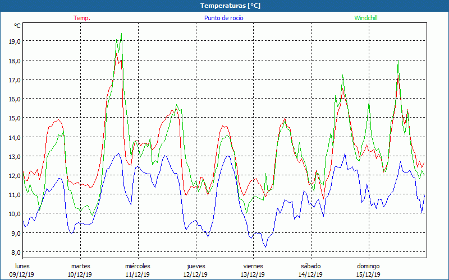Click the 10/12/19 date label
449x280 pixels.
pos(80,274)
